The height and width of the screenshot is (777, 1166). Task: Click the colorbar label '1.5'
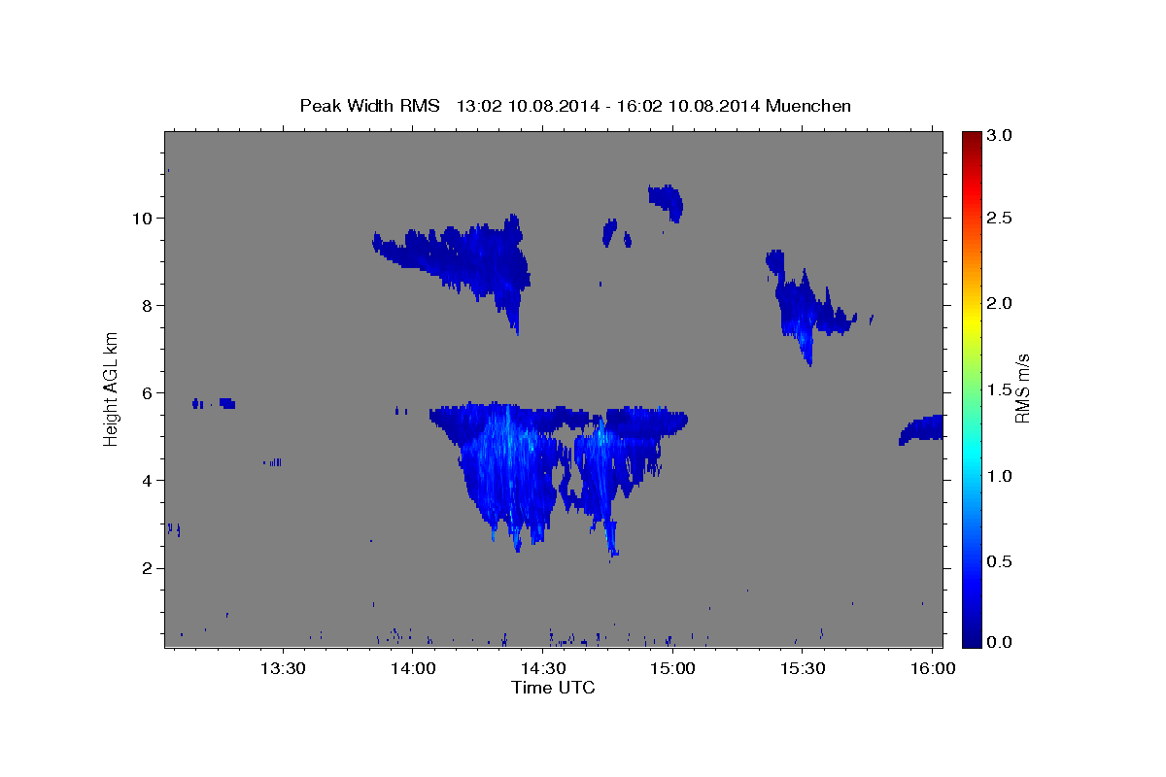click(1000, 389)
